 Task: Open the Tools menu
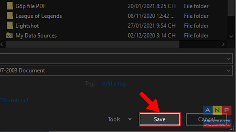tap(114, 119)
